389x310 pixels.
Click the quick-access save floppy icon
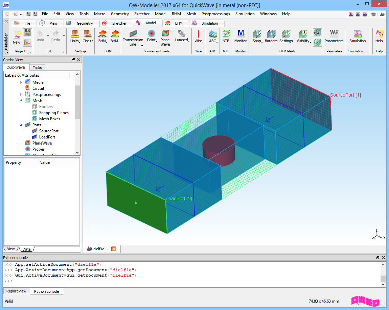pyautogui.click(x=28, y=14)
